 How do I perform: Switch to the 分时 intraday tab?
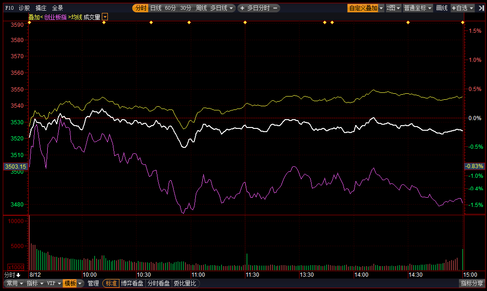pyautogui.click(x=141, y=8)
